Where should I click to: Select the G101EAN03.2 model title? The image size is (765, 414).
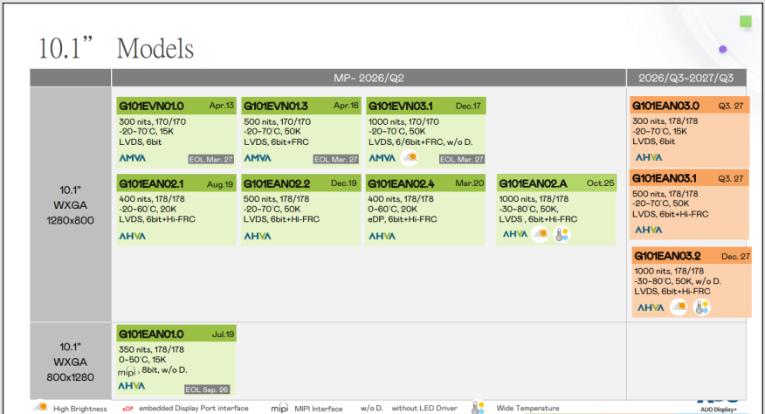click(x=667, y=256)
